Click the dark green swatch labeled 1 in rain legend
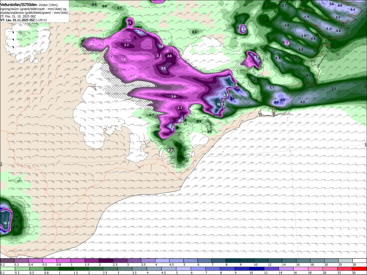Viewport: 367px width, 275px height. click(66, 269)
